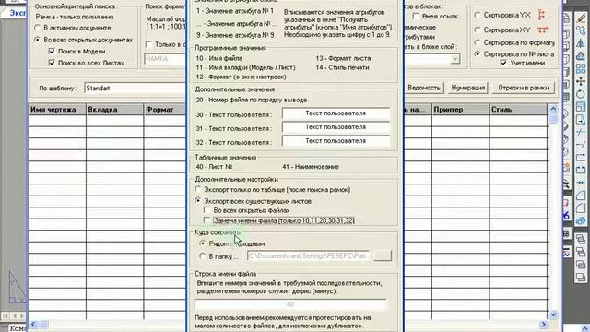
Task: Select 'Экспорт всех существующих листов' radio option
Action: coord(198,201)
